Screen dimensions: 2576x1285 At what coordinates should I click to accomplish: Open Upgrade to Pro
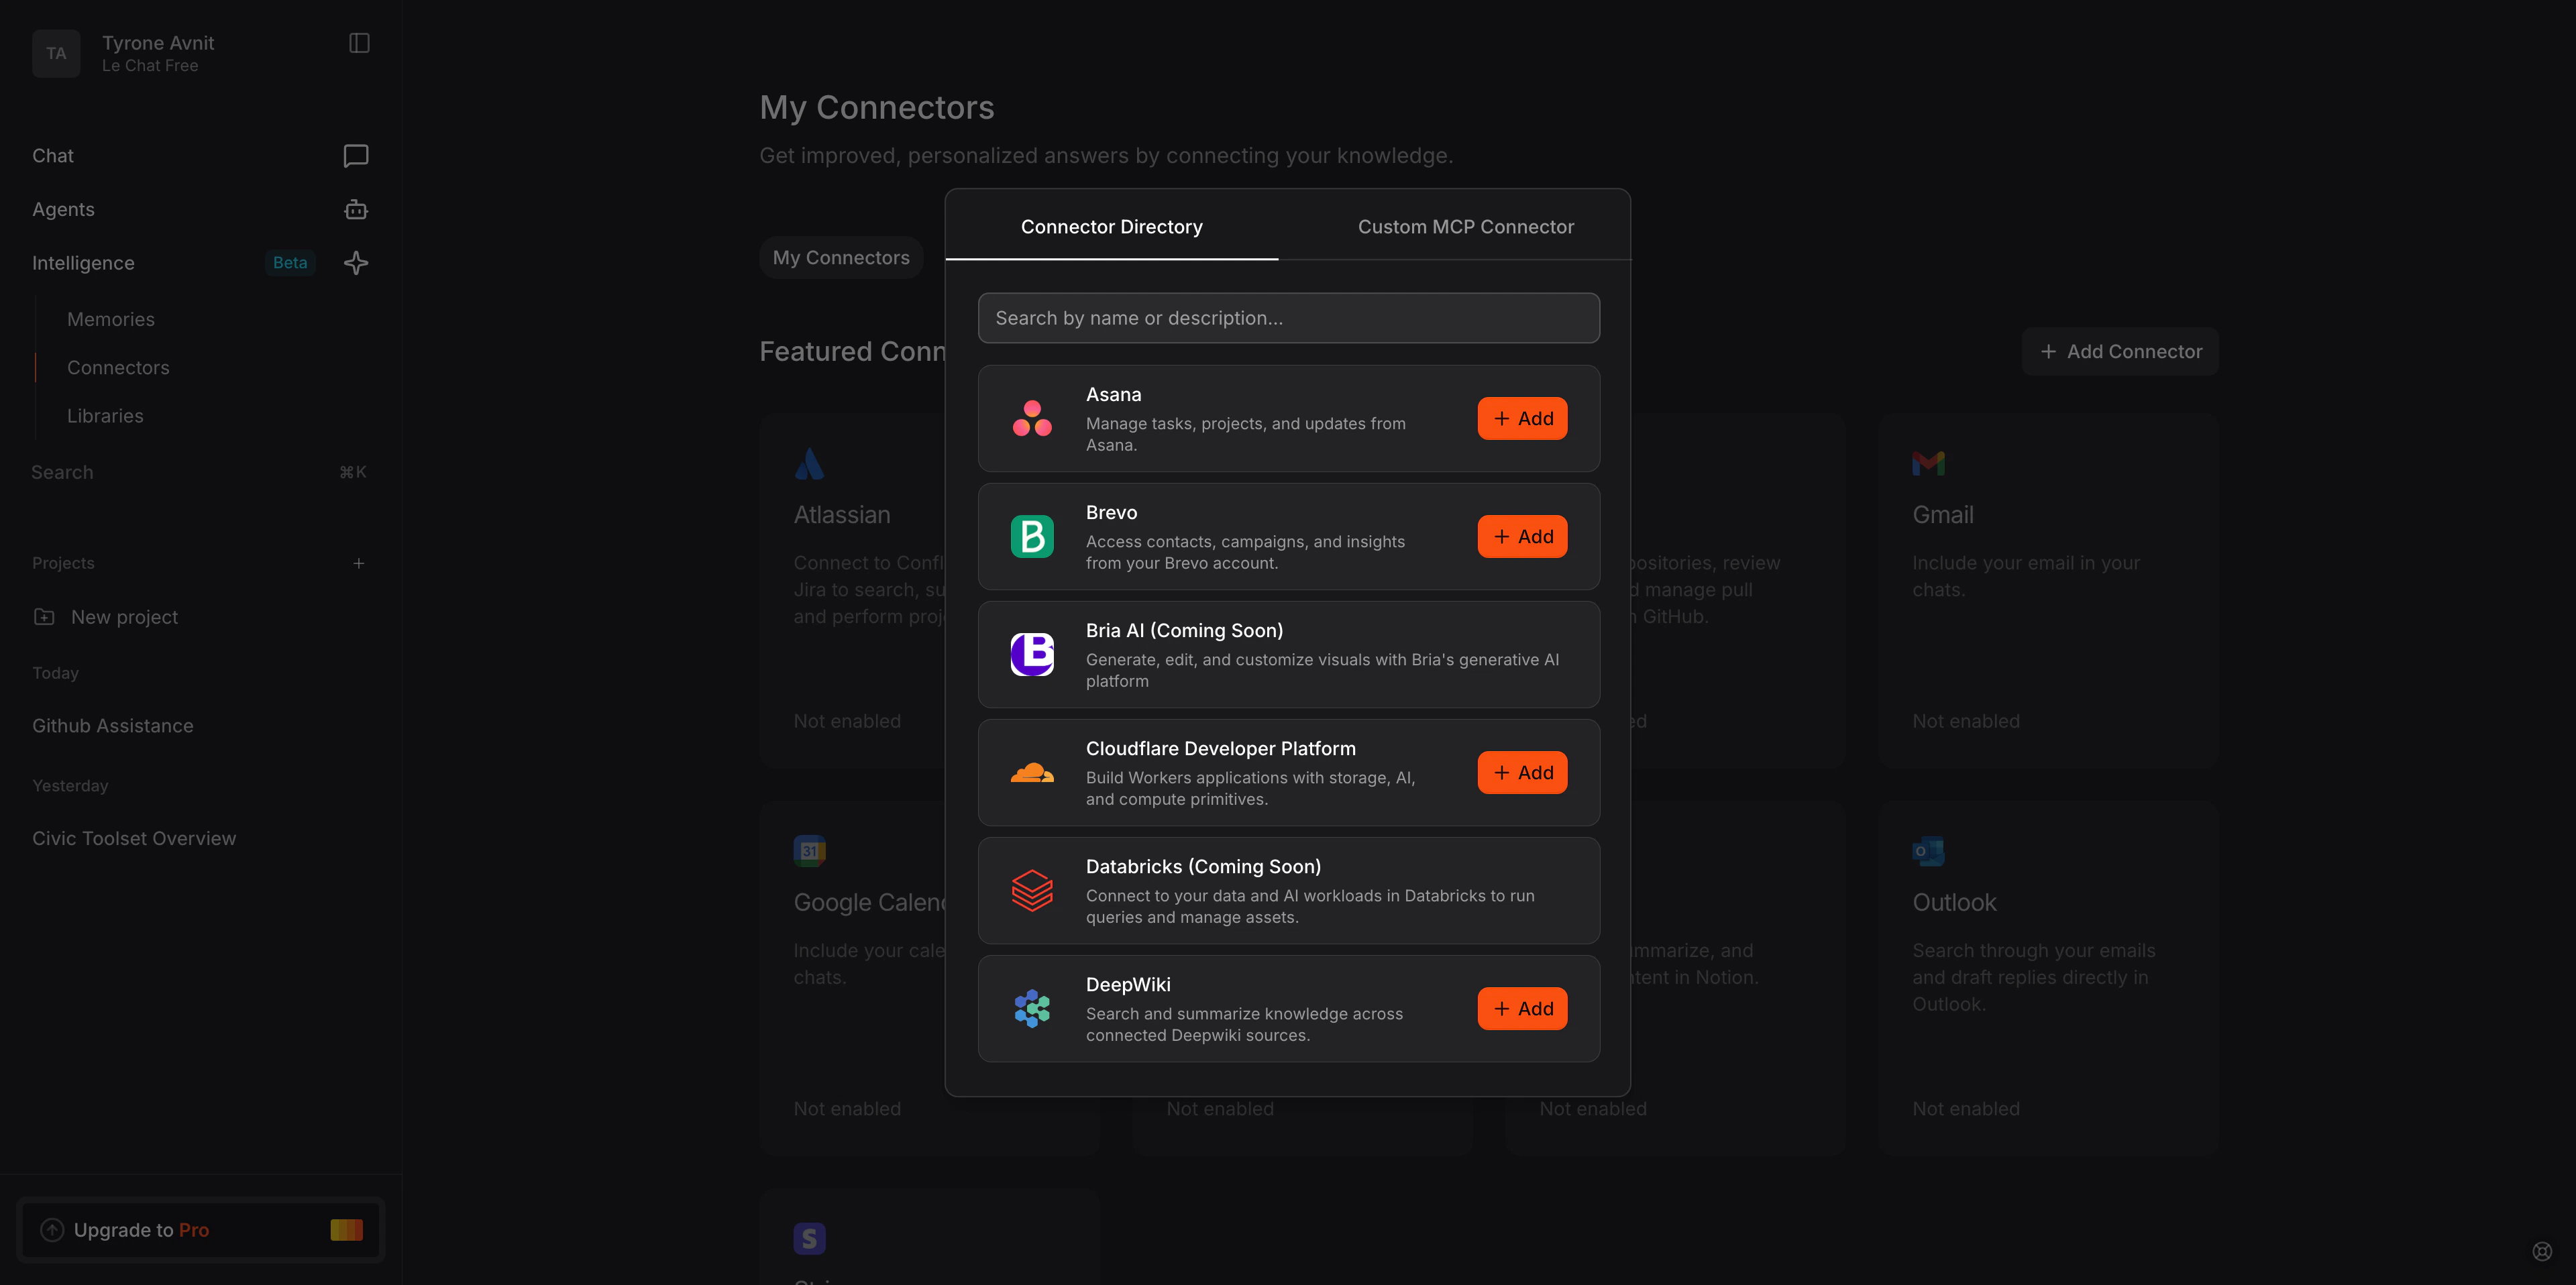tap(200, 1229)
